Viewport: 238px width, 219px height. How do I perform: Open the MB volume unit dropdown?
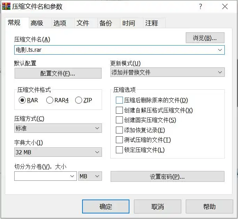(90, 176)
